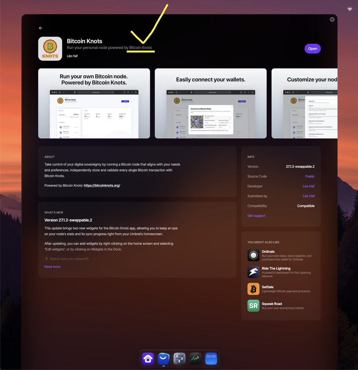The height and width of the screenshot is (370, 358).
Task: Open Home from the dock
Action: (x=148, y=359)
